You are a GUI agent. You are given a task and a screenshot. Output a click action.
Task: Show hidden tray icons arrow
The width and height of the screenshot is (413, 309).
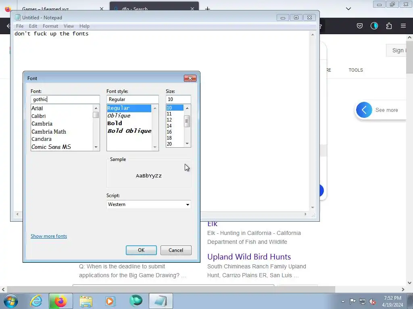click(x=343, y=301)
